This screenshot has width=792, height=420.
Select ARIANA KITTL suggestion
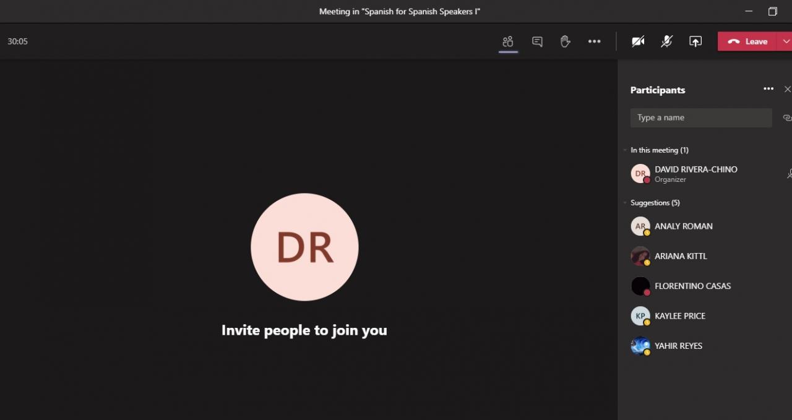[705, 256]
